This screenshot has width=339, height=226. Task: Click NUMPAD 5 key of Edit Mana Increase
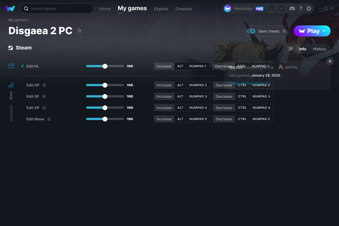click(x=198, y=119)
